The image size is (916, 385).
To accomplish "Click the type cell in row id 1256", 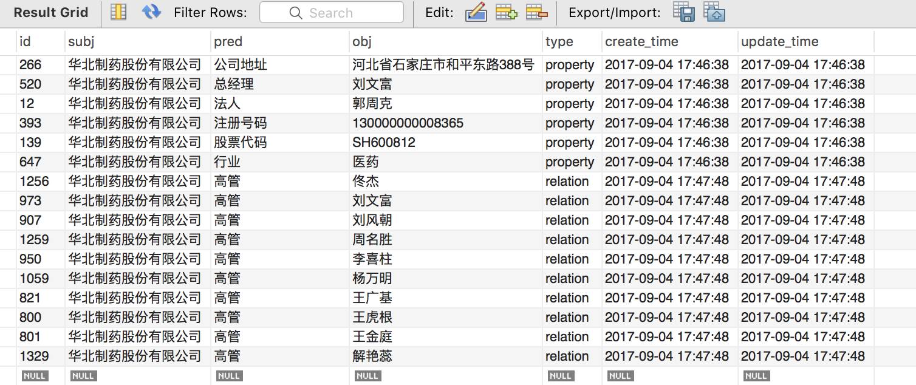I will point(572,182).
